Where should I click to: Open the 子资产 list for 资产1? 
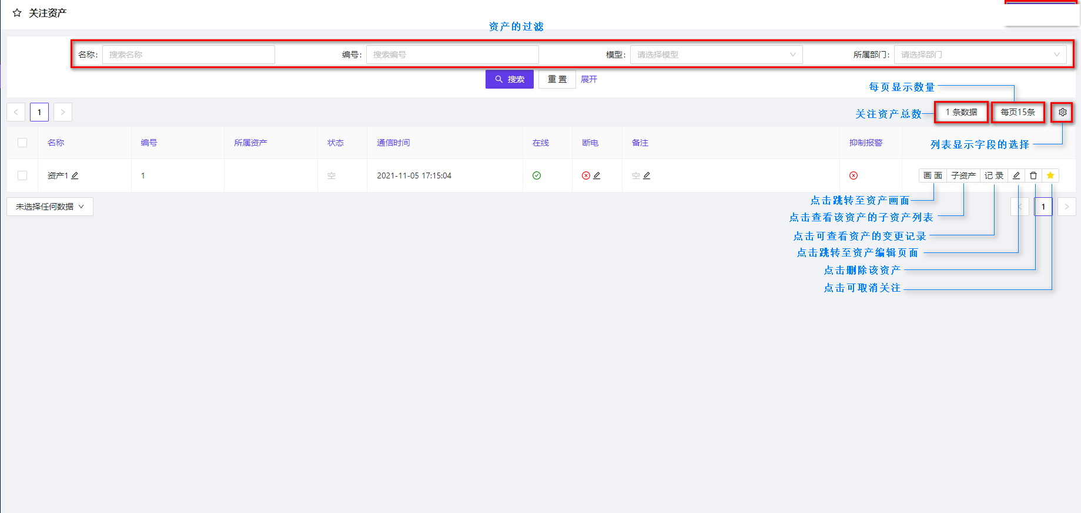click(963, 176)
